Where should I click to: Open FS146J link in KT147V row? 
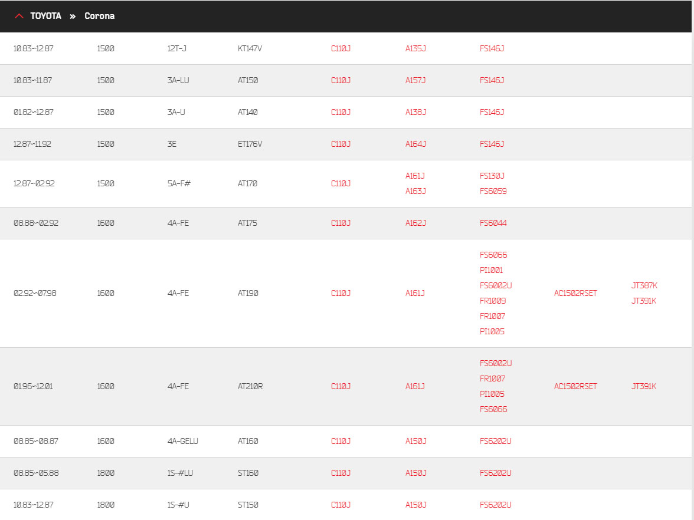(492, 48)
